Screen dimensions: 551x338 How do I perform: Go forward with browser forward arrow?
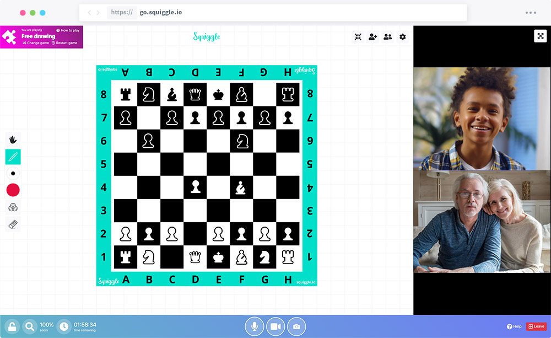point(98,13)
